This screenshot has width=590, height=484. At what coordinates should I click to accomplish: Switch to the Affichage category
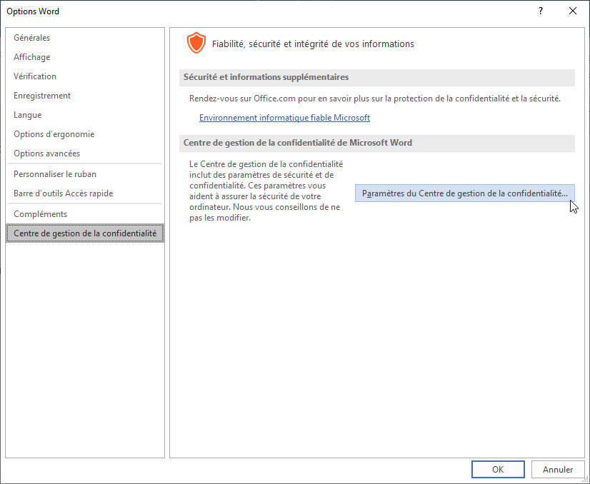(x=32, y=57)
